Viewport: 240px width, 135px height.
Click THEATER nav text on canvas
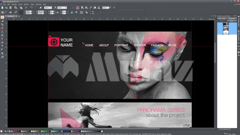click(x=140, y=45)
